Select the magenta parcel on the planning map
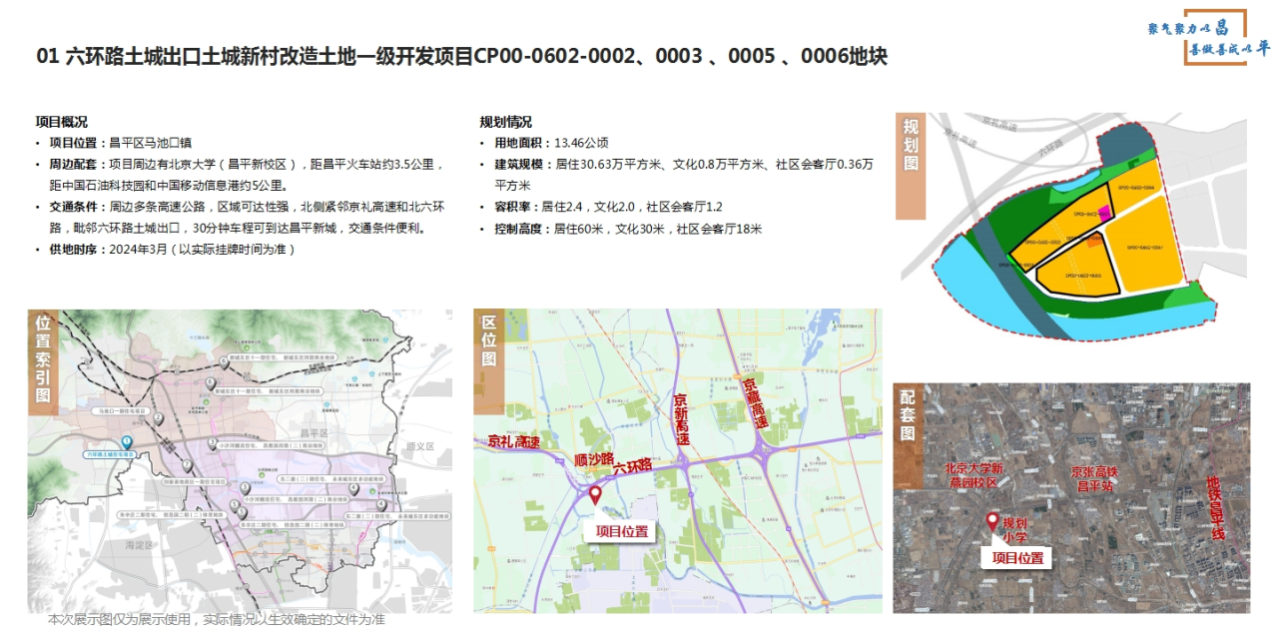This screenshot has height=641, width=1278. pyautogui.click(x=1104, y=212)
